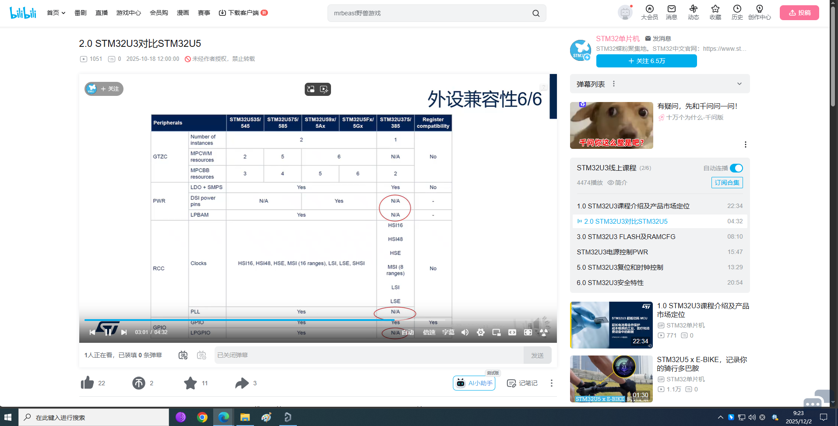Play 6.0 STM32U3安全特性 in playlist
The image size is (838, 426).
click(x=660, y=282)
